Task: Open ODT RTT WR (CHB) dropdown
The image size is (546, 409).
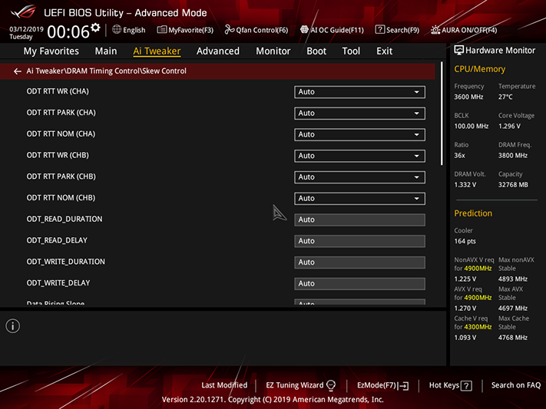Action: click(359, 156)
